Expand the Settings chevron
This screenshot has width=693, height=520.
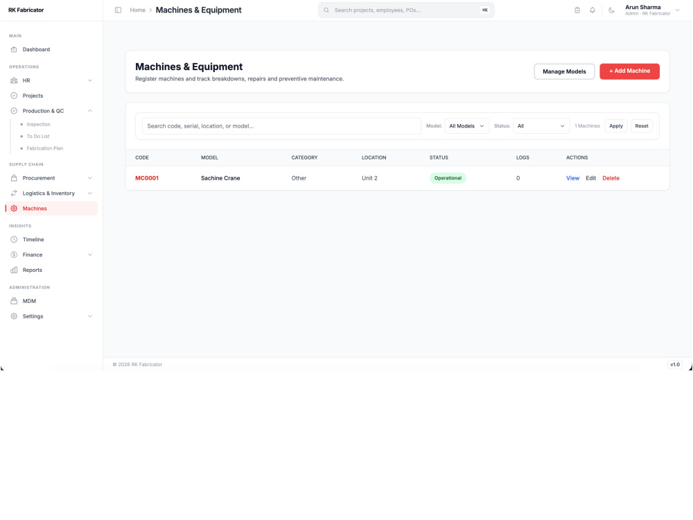[x=90, y=316]
